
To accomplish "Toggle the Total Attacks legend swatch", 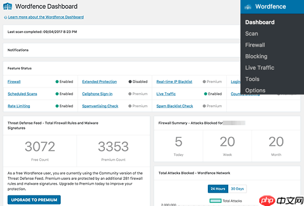I will tap(216, 201).
